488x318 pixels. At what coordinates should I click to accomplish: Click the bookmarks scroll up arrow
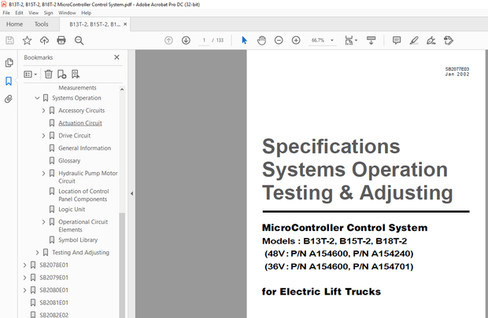tap(122, 90)
